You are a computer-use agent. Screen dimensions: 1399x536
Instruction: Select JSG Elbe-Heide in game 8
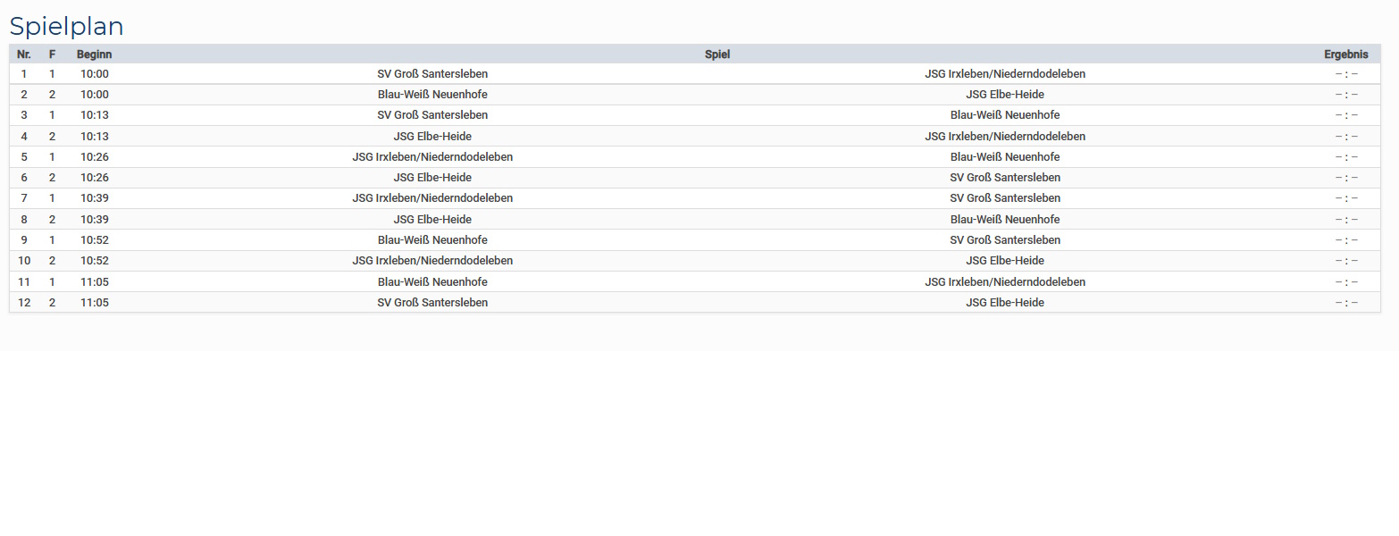pos(432,220)
